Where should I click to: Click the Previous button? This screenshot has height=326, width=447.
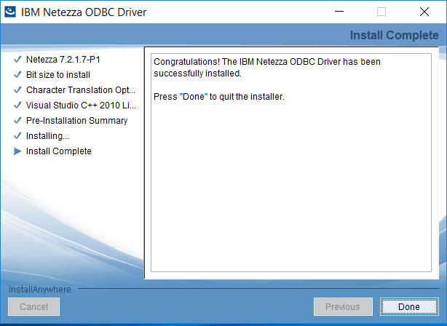(x=342, y=307)
